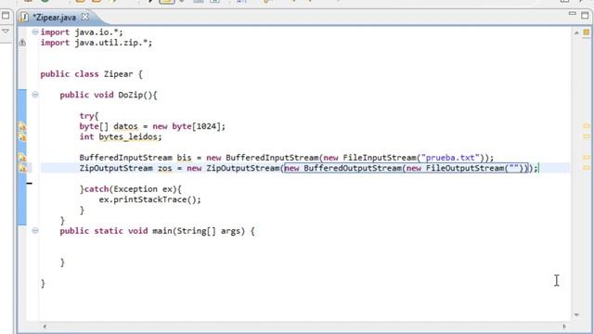Click 'FileOutputStream' in the zos line
This screenshot has width=594, height=334.
point(465,168)
